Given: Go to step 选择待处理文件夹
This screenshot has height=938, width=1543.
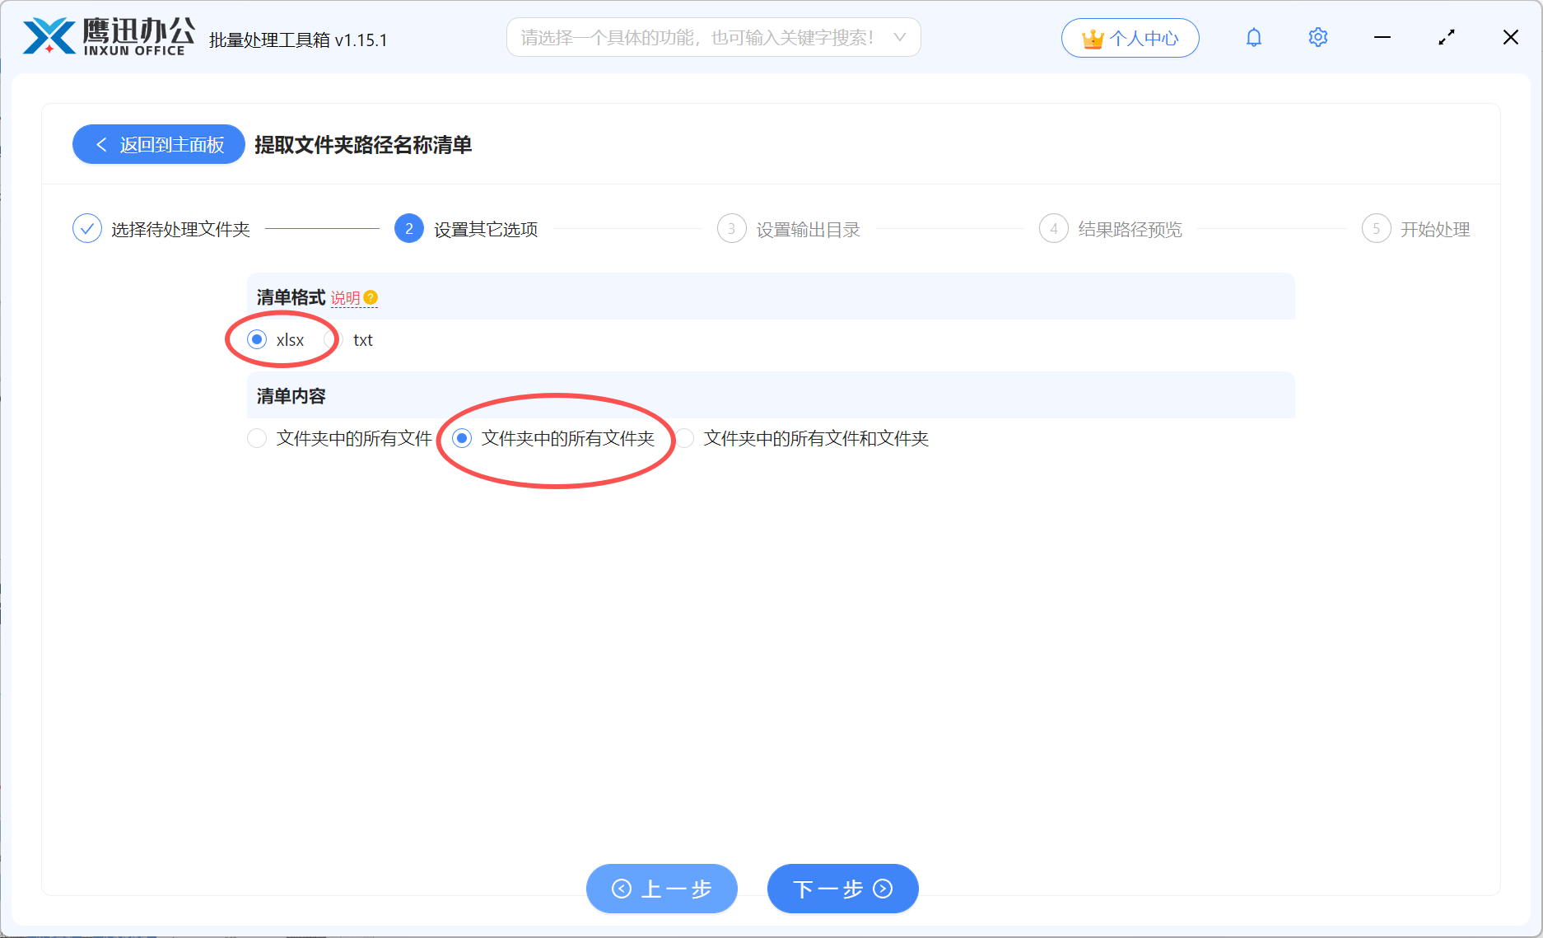Looking at the screenshot, I should [x=161, y=229].
